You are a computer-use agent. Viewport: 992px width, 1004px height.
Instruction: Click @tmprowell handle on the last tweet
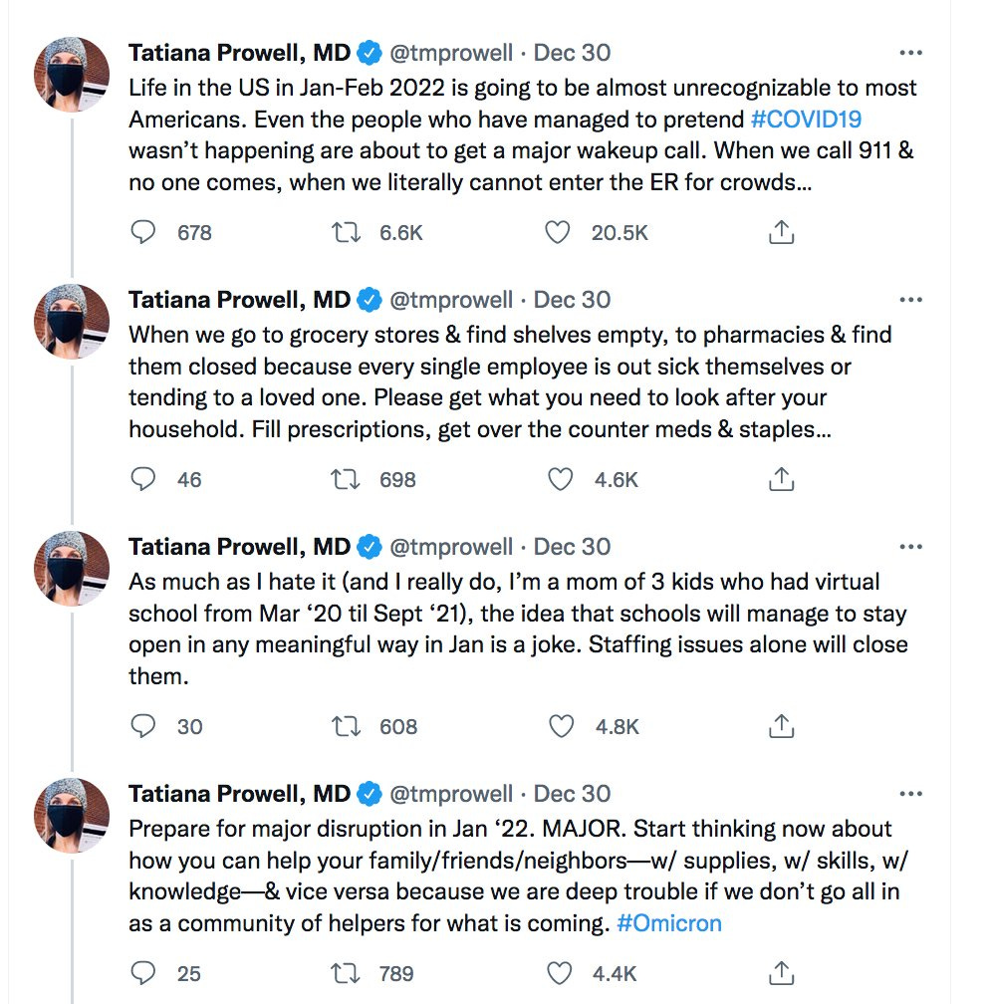coord(450,794)
